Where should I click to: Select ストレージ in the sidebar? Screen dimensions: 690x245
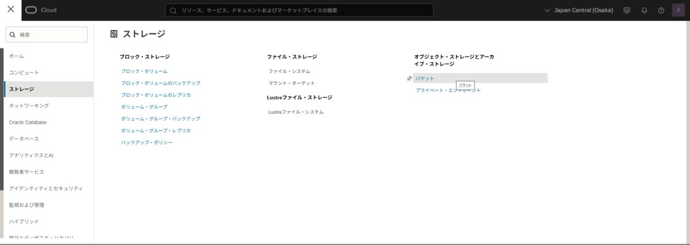click(48, 89)
